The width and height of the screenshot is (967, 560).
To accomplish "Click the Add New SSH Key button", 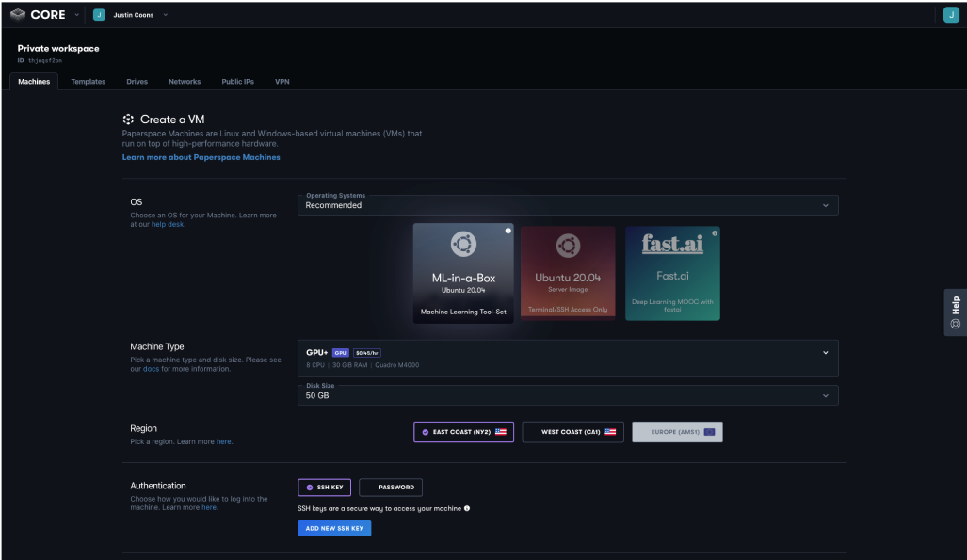I will tap(334, 529).
